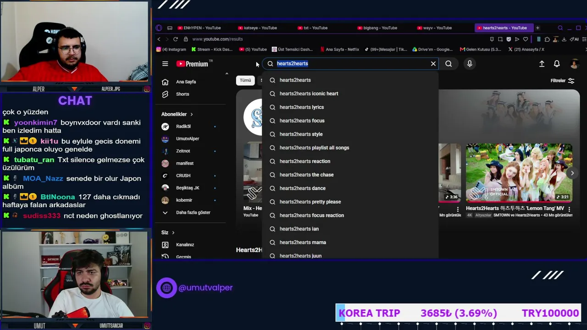
Task: Open YouTube notifications bell
Action: coord(557,64)
